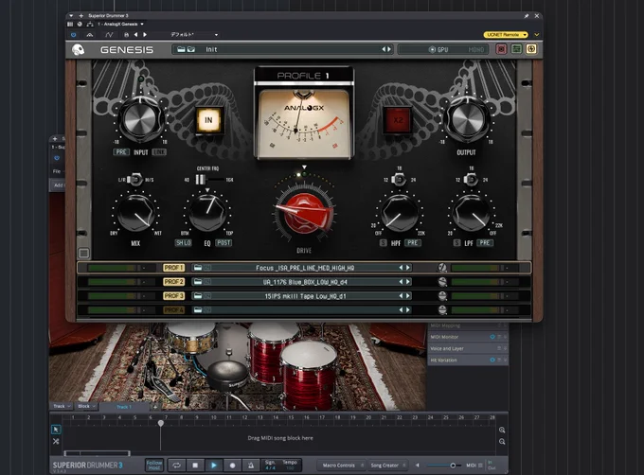Image resolution: width=644 pixels, height=475 pixels.
Task: Click 15IPS mkIII Tape Low_HQ_d1 profile name
Action: point(305,296)
